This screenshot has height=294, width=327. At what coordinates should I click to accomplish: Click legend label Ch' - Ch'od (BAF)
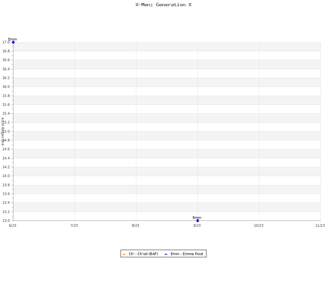(143, 254)
